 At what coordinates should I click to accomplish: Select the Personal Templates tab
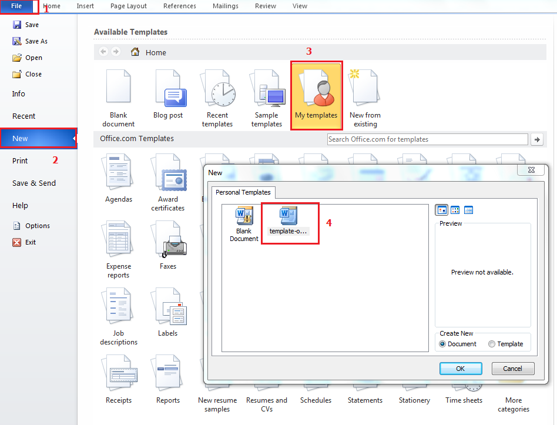(x=243, y=192)
